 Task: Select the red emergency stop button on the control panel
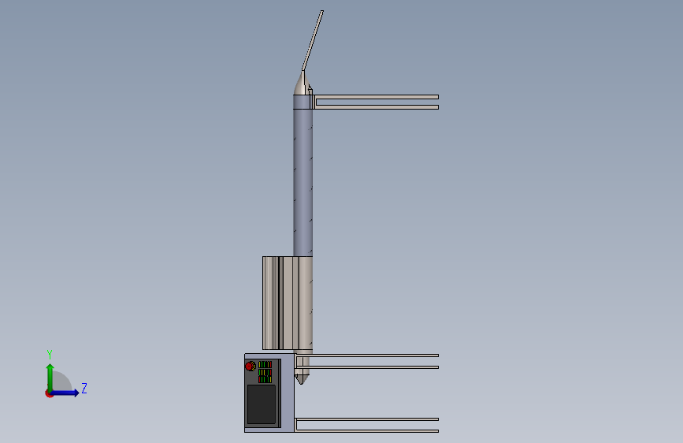pos(250,367)
